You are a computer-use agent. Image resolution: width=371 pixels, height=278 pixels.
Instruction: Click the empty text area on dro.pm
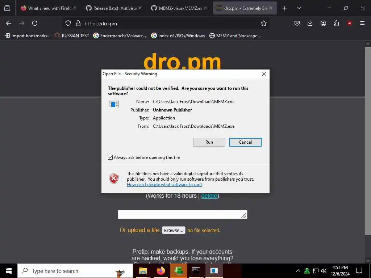(183, 214)
